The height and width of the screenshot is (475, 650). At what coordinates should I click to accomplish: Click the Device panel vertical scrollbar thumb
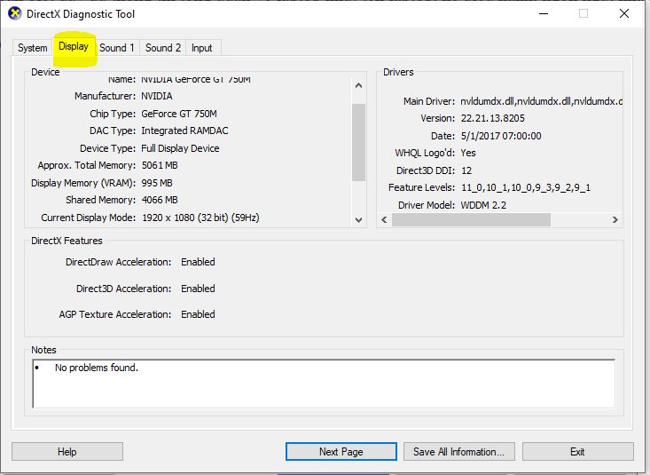coord(359,142)
